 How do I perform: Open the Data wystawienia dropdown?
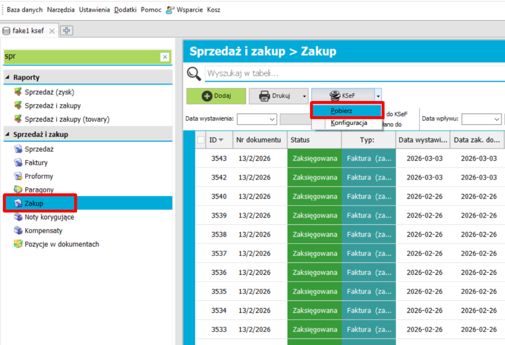[x=272, y=119]
